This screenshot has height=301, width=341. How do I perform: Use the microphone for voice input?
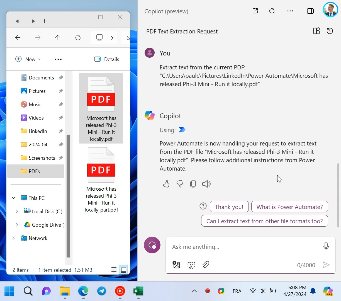pyautogui.click(x=326, y=246)
